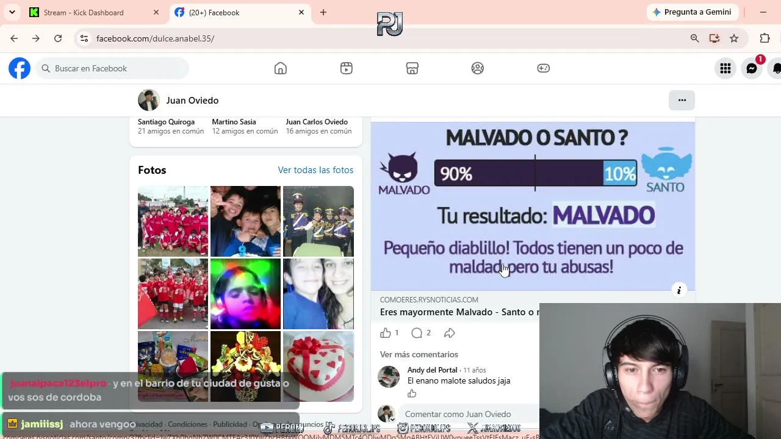Open the red soccer team photo

click(173, 221)
